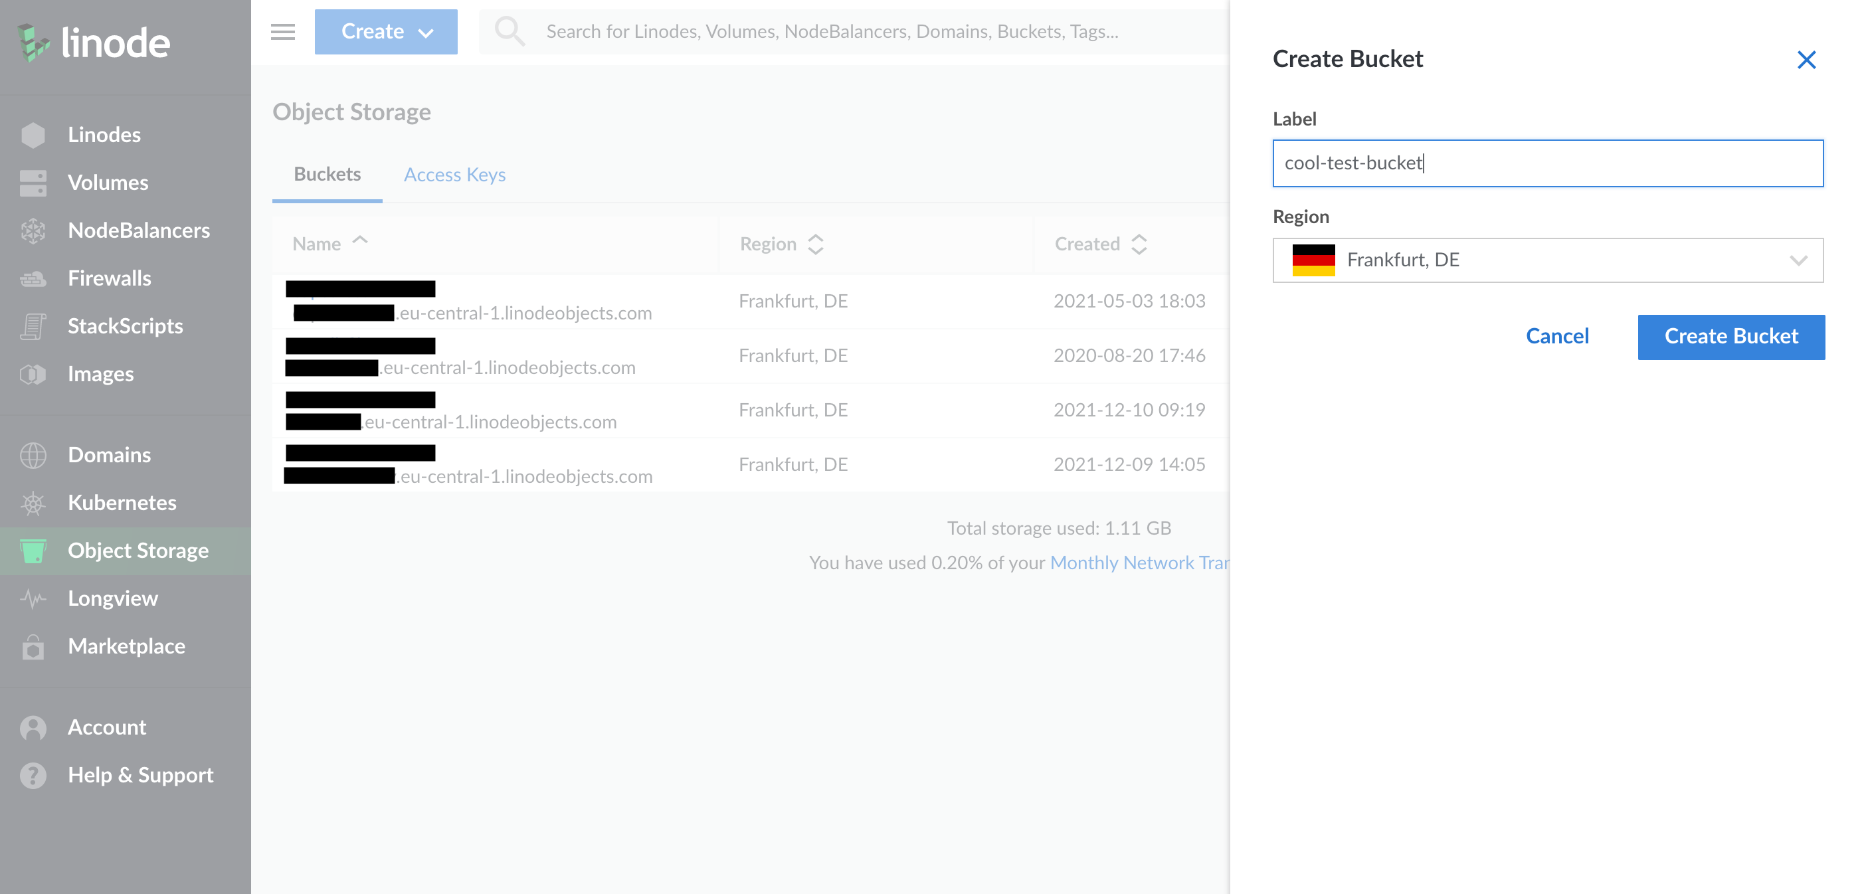Screen dimensions: 1864x894
Task: Select the Volumes sidebar icon
Action: 32,182
